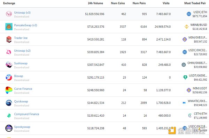Click the CETH icon in Compound Finance row
Viewport: 209px width, 138px height.
[190, 115]
